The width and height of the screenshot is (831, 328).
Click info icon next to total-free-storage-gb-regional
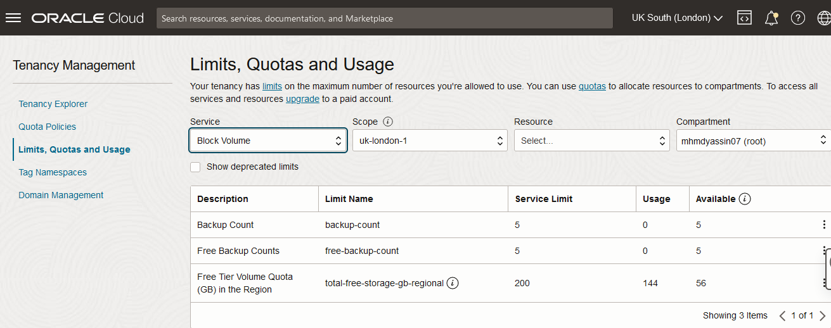pyautogui.click(x=453, y=283)
